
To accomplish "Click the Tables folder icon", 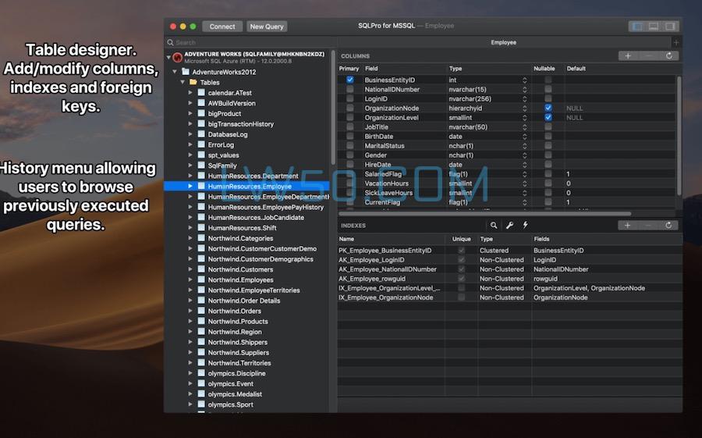I will tap(193, 83).
